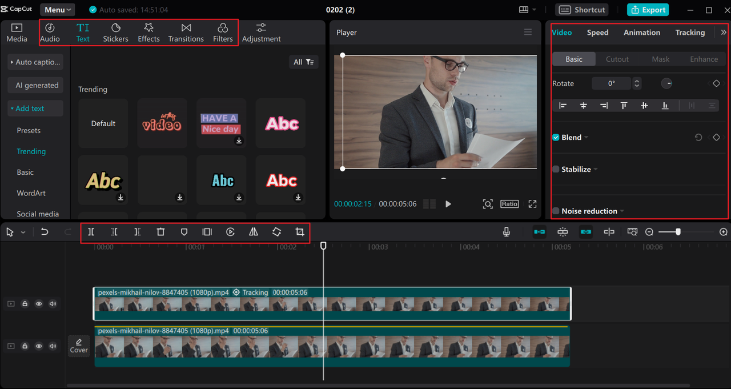Open the All filter dropdown
The width and height of the screenshot is (731, 389).
[x=303, y=62]
